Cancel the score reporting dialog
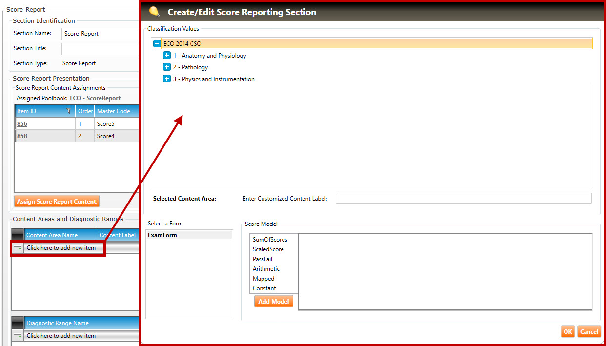 pyautogui.click(x=589, y=332)
